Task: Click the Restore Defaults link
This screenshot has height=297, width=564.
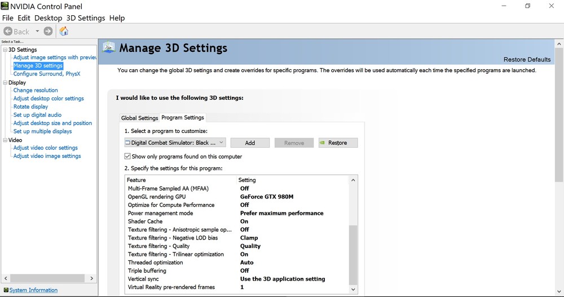Action: point(527,59)
